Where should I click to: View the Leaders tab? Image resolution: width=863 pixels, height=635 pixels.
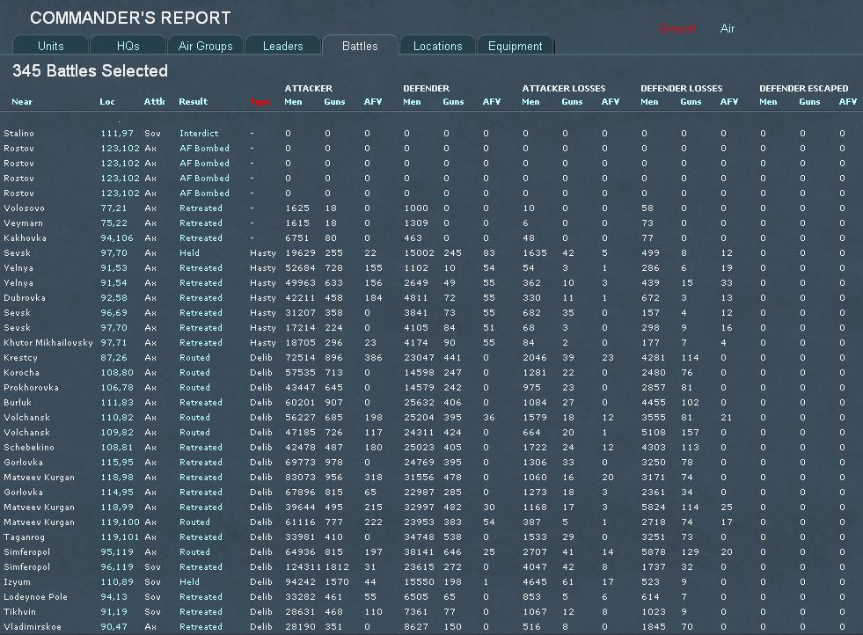coord(283,44)
